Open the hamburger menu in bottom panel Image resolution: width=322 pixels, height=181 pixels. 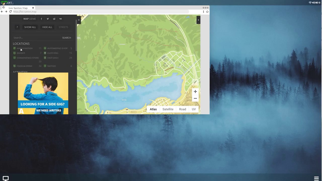(x=316, y=178)
